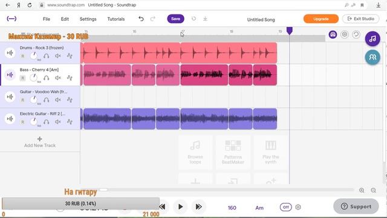Open automation for Drums track
Image resolution: width=387 pixels, height=218 pixels.
point(70,56)
